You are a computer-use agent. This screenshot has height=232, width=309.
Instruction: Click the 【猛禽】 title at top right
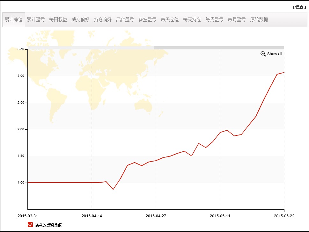299,7
